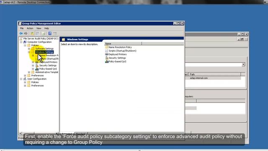Expand the Policy-based QoS tree node
Image resolution: width=268 pixels, height=151 pixels.
pyautogui.click(x=33, y=69)
